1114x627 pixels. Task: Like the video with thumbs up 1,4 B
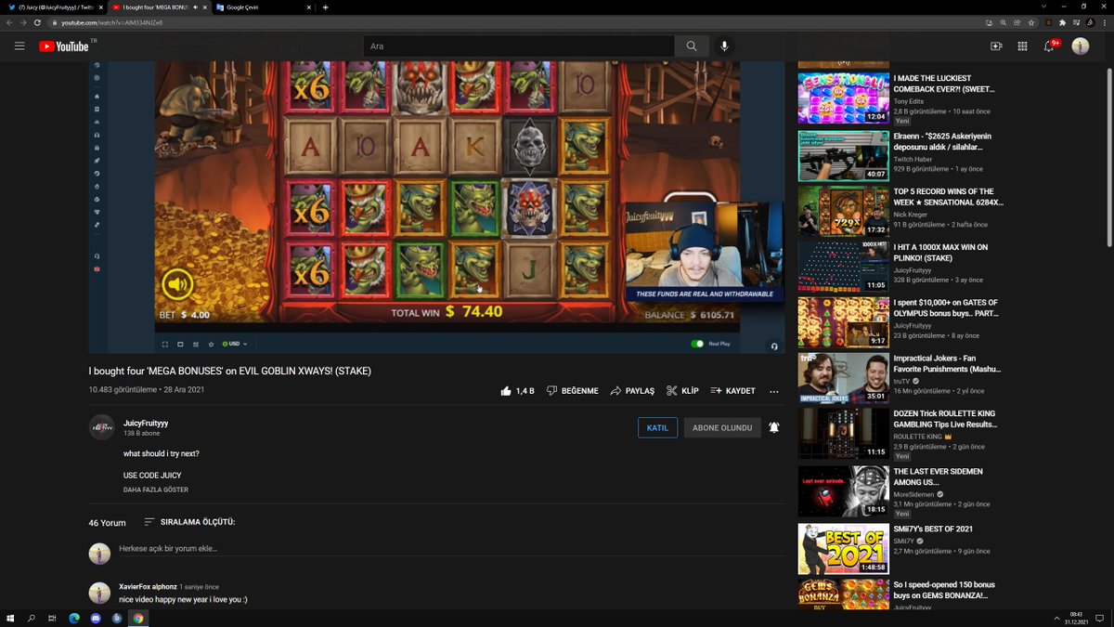[517, 391]
